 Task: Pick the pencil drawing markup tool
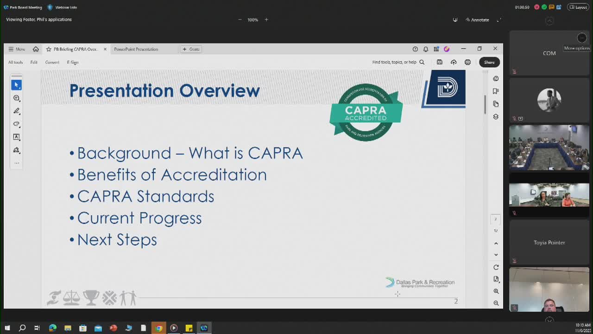pyautogui.click(x=16, y=111)
